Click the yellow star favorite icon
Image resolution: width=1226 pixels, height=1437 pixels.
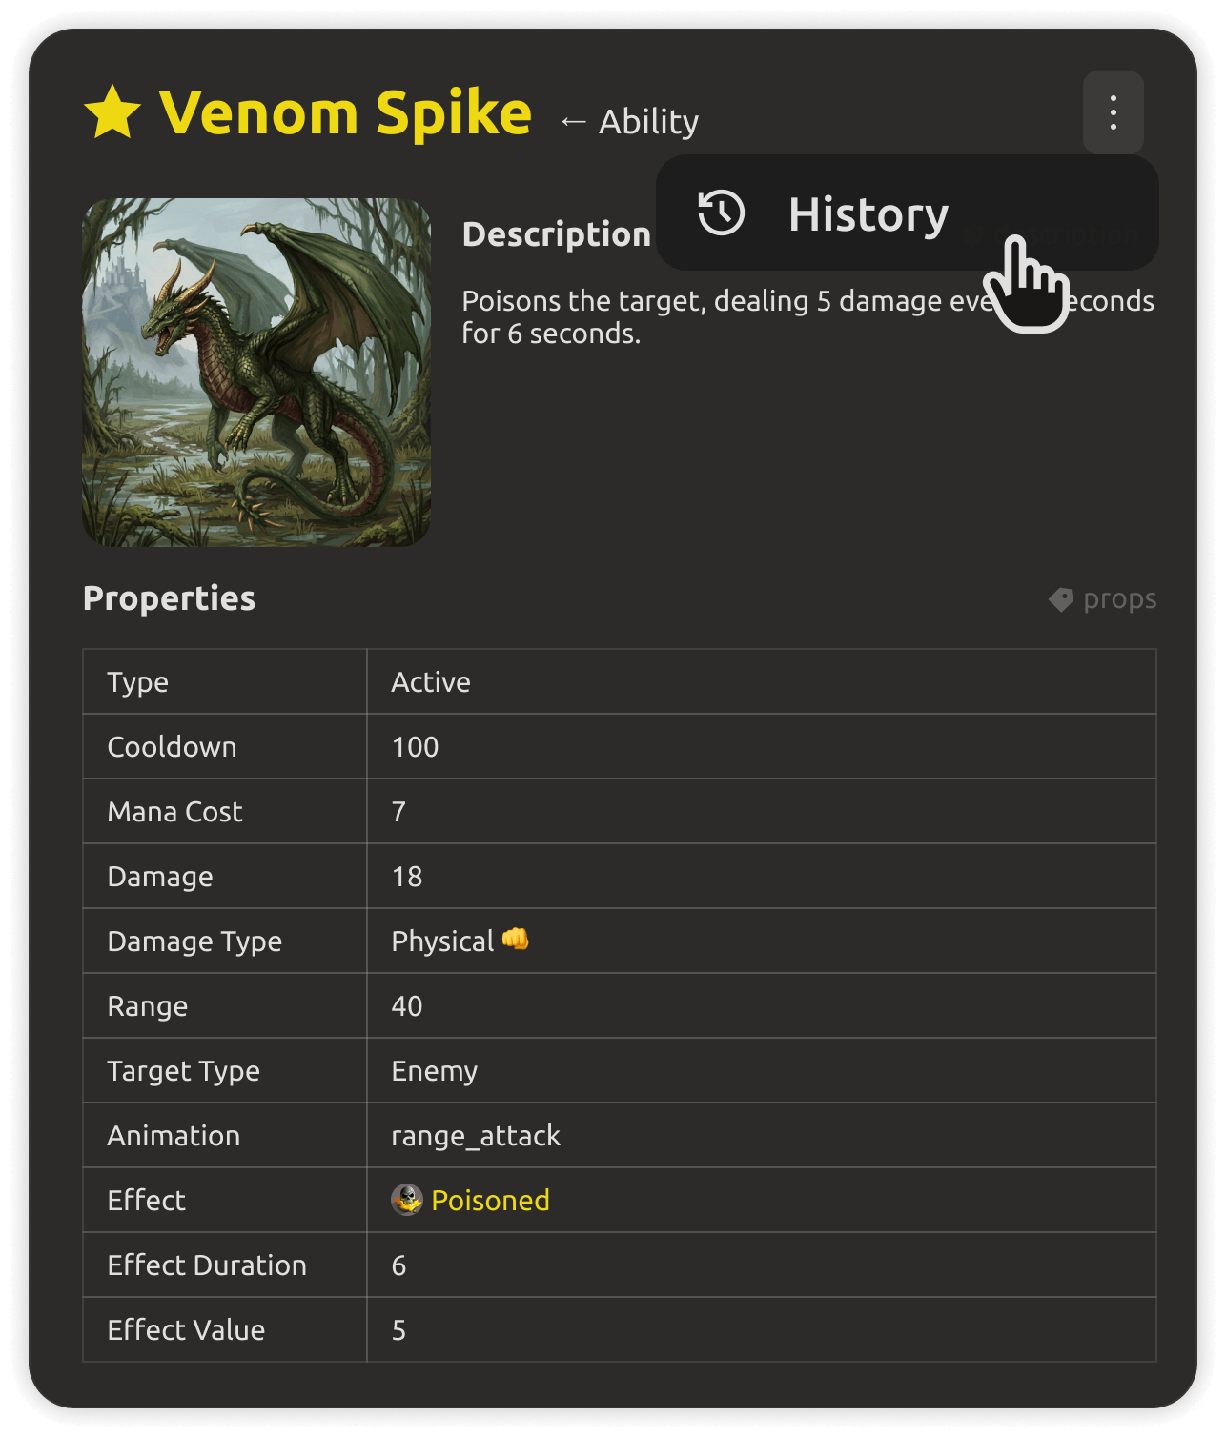point(112,112)
